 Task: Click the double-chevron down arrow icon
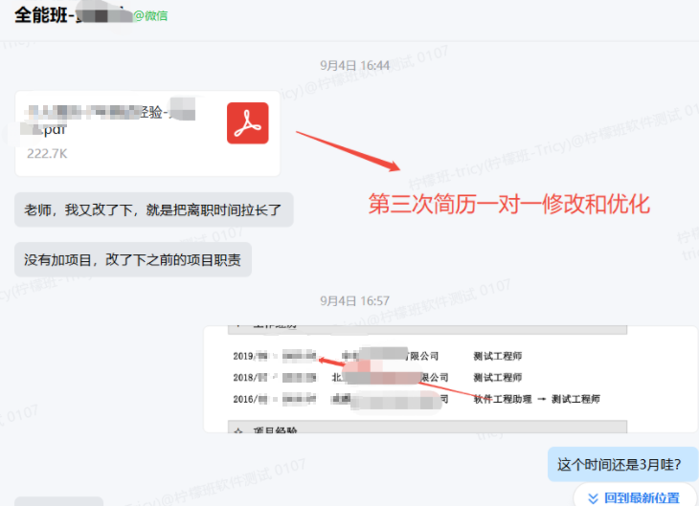click(x=593, y=497)
